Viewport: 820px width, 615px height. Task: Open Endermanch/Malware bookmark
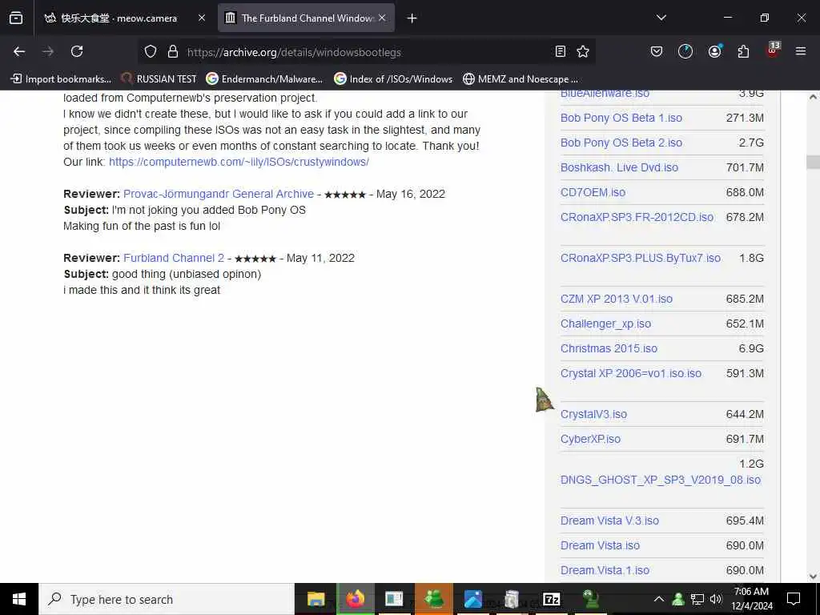(264, 79)
